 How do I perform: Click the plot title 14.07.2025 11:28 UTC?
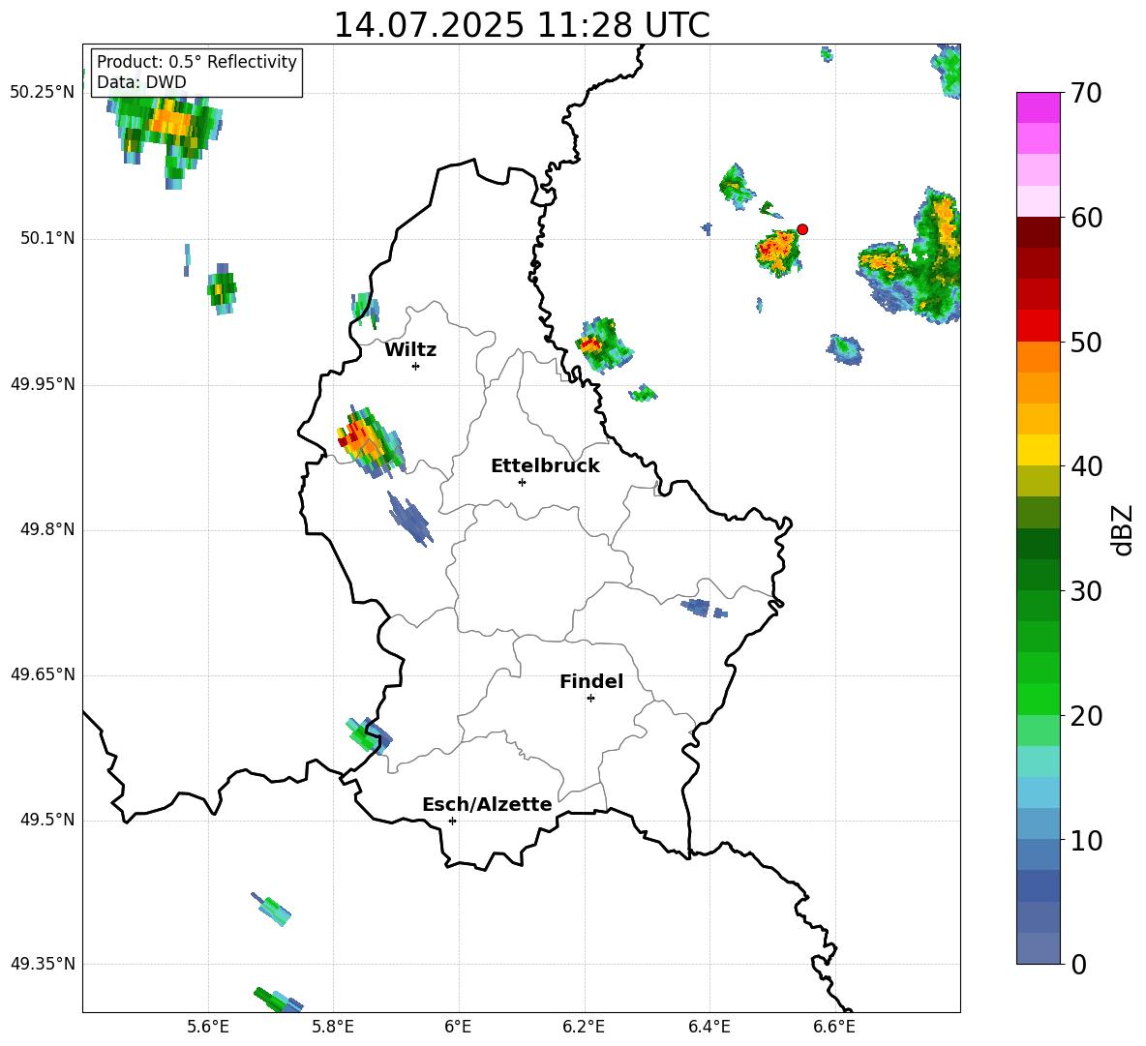pyautogui.click(x=522, y=25)
